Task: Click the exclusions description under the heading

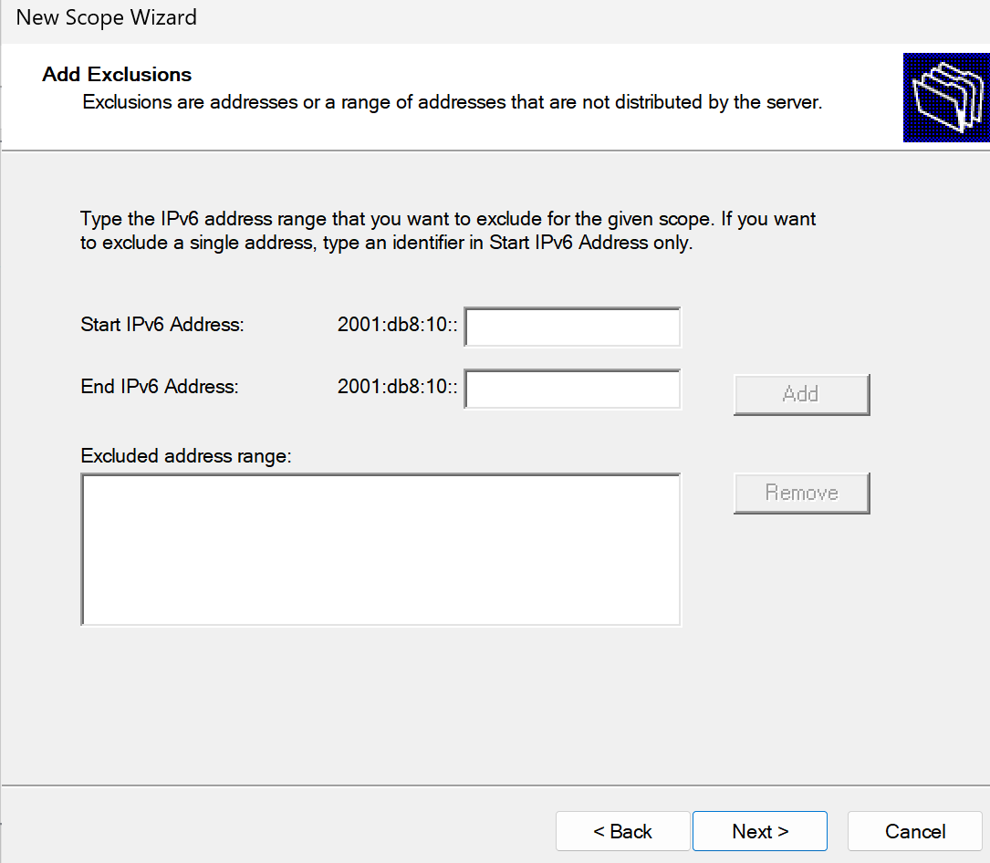Action: (452, 102)
